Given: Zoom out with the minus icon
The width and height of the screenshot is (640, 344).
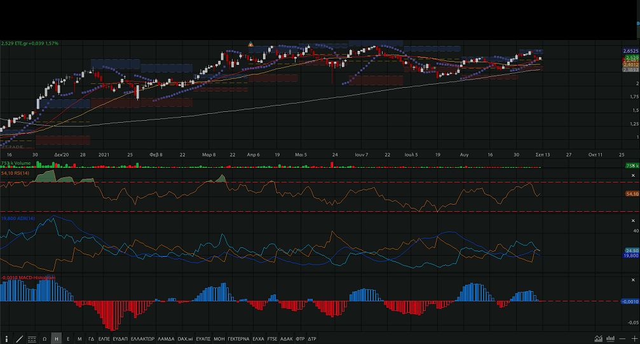Looking at the screenshot, I should click(x=623, y=339).
